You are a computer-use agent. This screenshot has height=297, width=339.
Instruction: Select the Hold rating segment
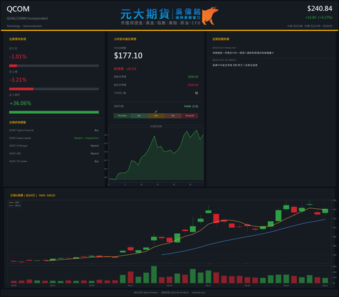pos(156,116)
